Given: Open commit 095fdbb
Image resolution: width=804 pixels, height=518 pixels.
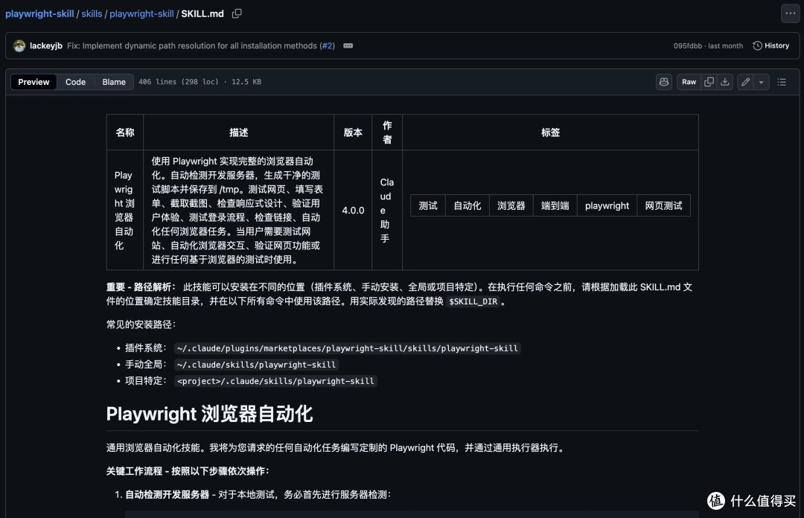Looking at the screenshot, I should [x=688, y=45].
